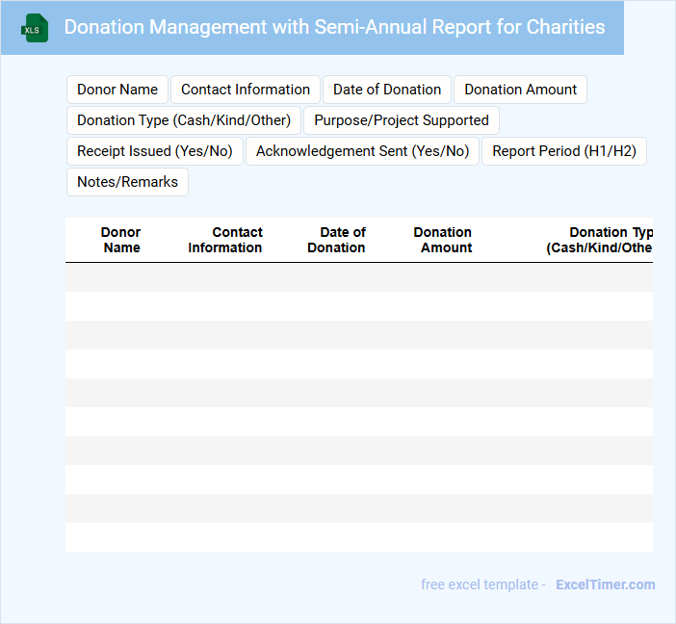Click Report Period (H1/H2) tag

click(x=564, y=151)
